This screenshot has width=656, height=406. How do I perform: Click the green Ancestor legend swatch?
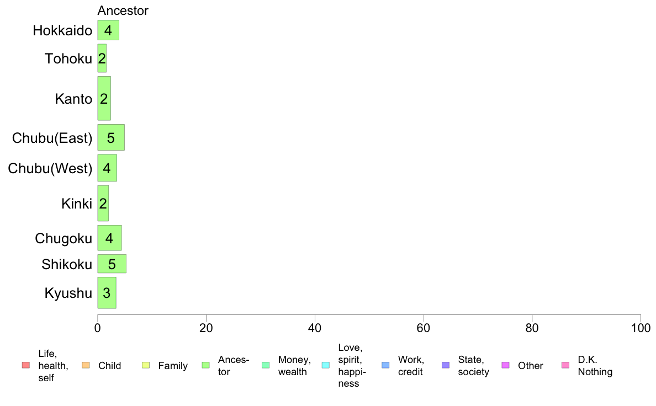tap(206, 365)
